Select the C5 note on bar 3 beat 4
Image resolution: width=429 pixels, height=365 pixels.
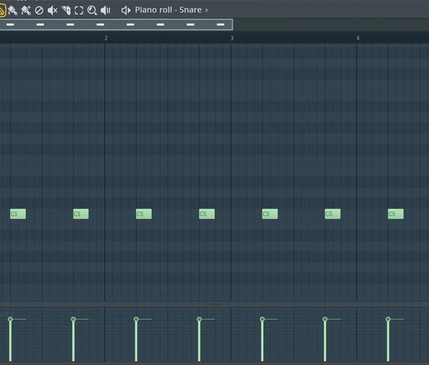332,214
